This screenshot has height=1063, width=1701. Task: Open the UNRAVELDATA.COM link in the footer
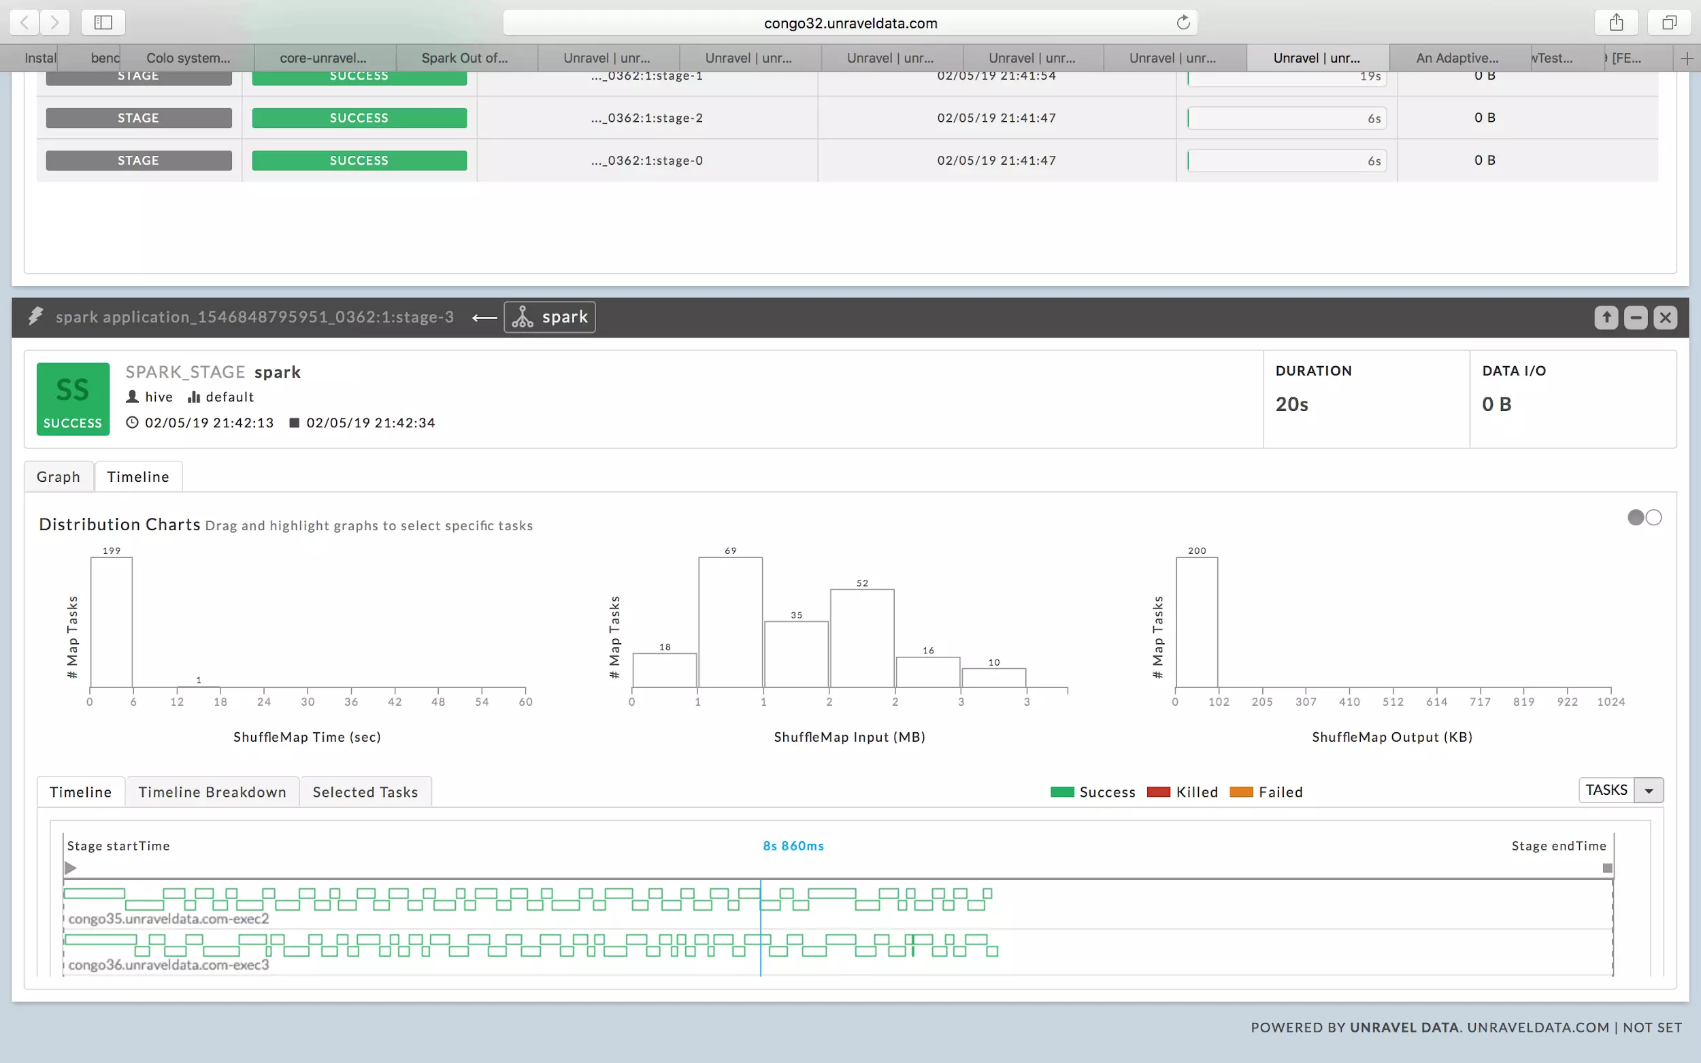coord(1536,1027)
